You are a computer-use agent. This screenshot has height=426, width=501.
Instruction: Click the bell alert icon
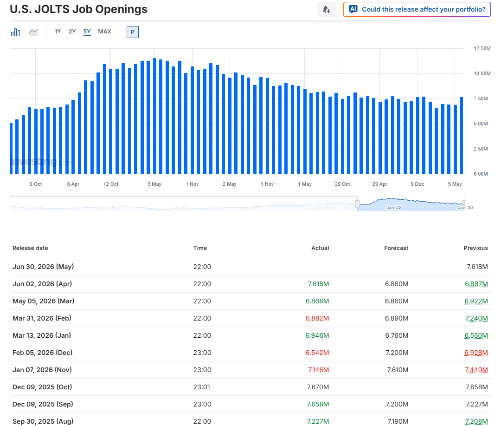click(x=326, y=9)
